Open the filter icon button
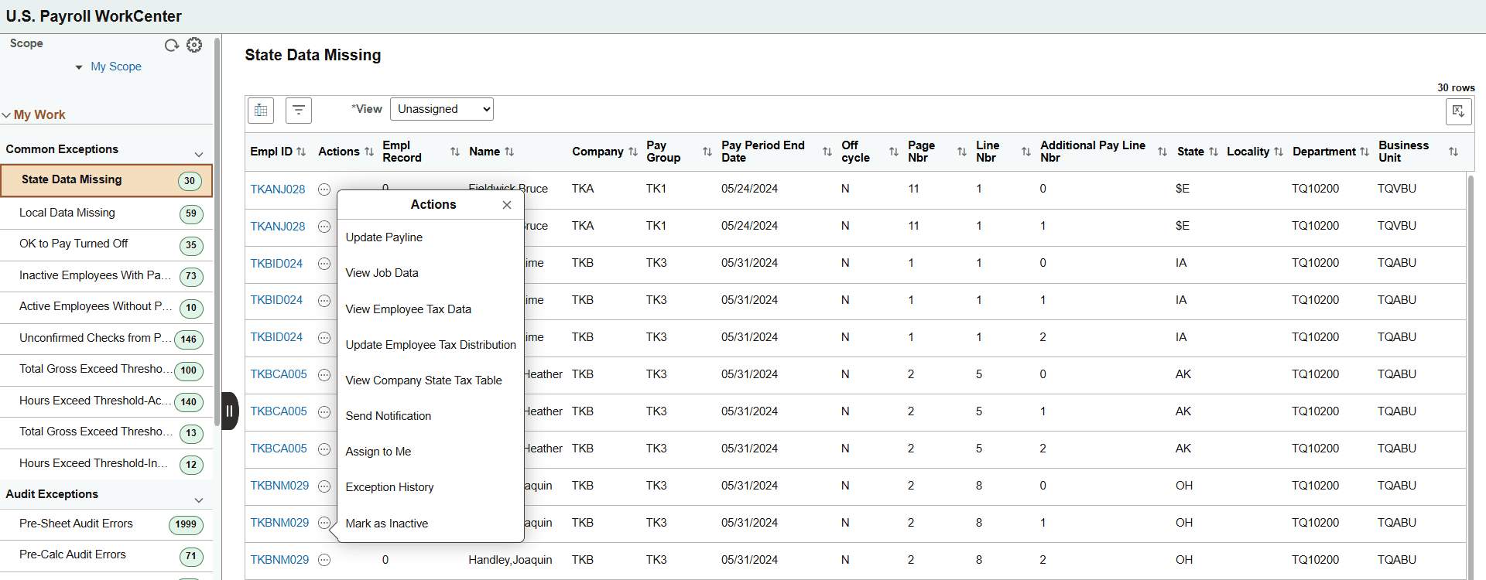The image size is (1486, 580). click(x=299, y=111)
